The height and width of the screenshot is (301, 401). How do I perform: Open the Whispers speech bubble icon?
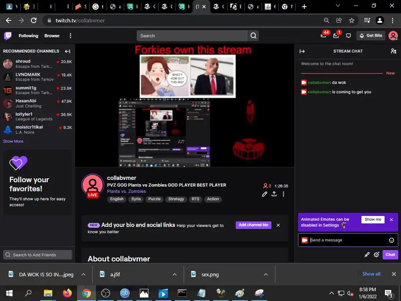(x=348, y=36)
